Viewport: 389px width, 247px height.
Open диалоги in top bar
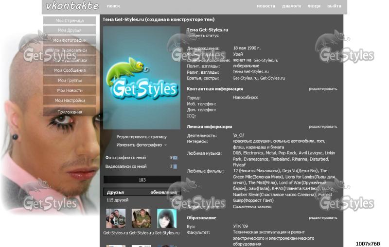(x=291, y=6)
